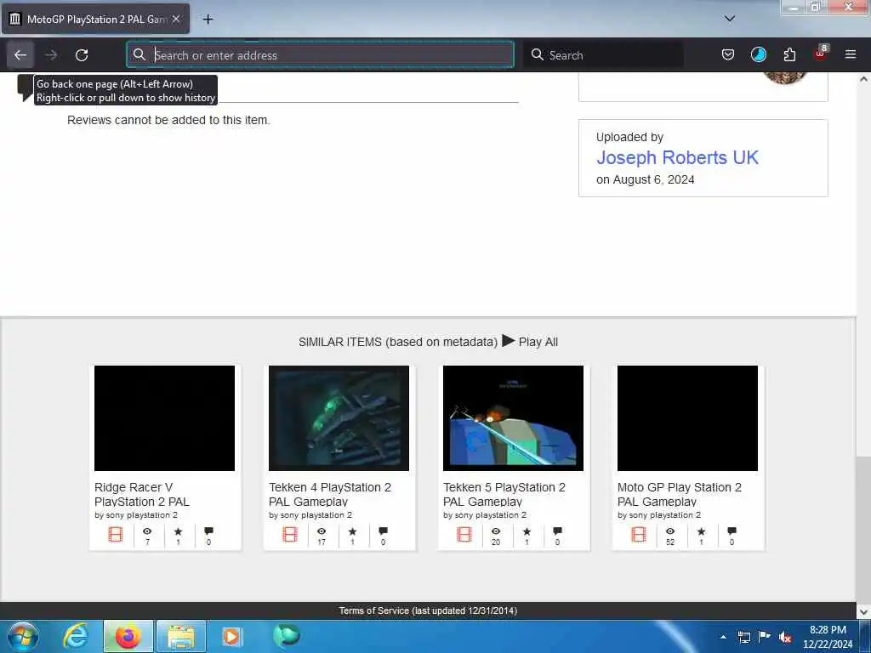Screen dimensions: 871x653
Task: Open the Moto GP Play Station 2 thumbnail
Action: pos(687,418)
